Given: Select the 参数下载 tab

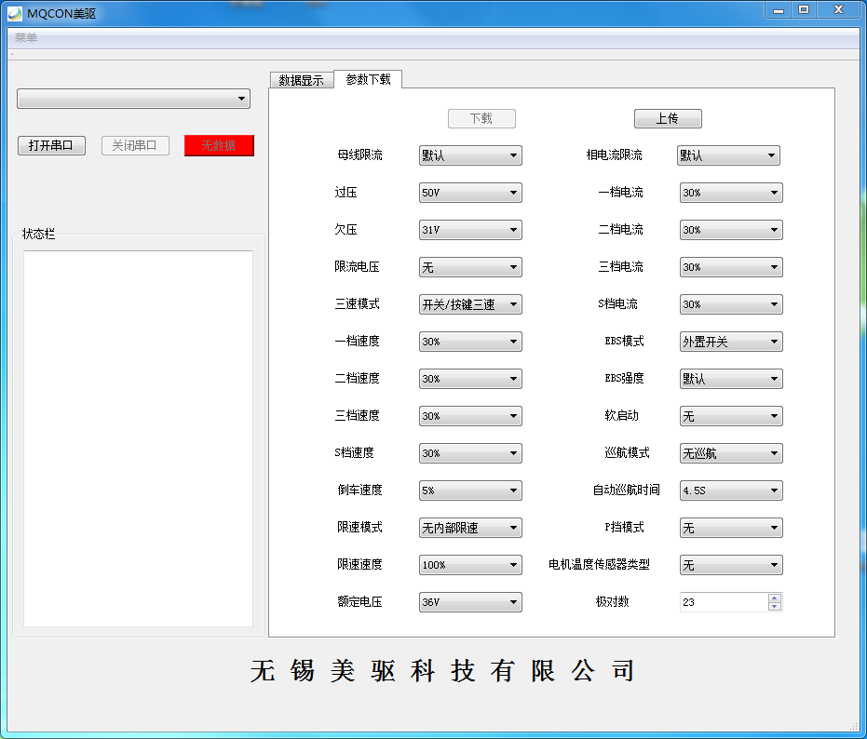Looking at the screenshot, I should coord(368,79).
